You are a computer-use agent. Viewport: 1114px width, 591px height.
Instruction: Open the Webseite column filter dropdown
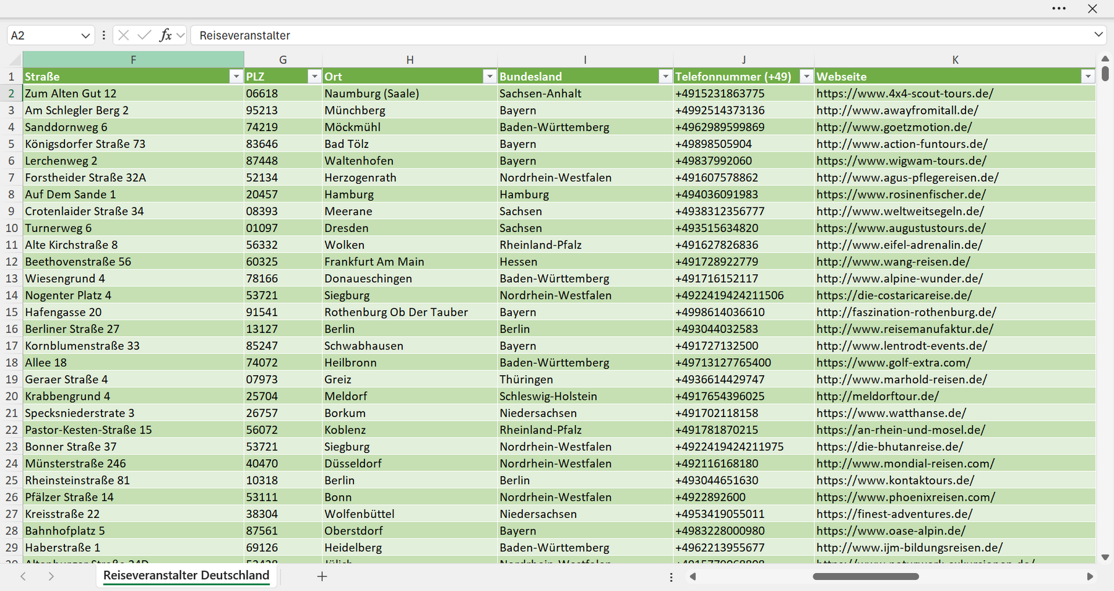(1088, 76)
